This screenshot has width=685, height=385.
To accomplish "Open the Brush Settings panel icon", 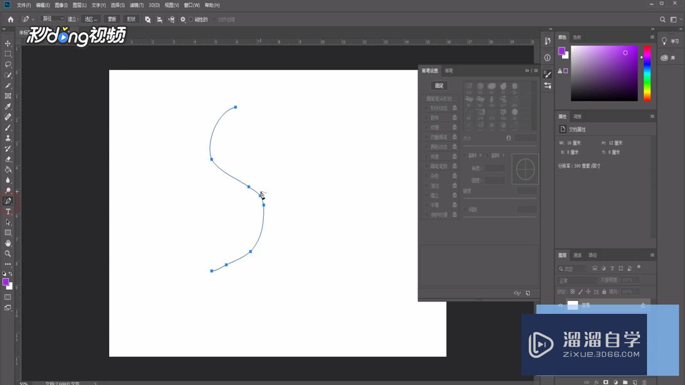I will (x=547, y=74).
